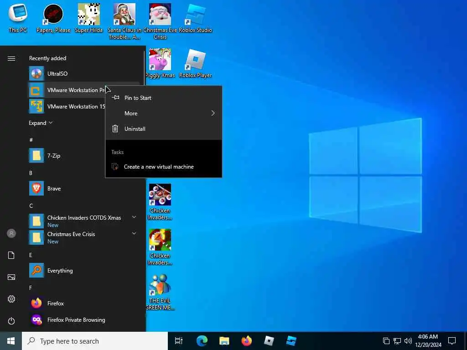The image size is (467, 350).
Task: Focus the Type here to search box
Action: coord(95,341)
